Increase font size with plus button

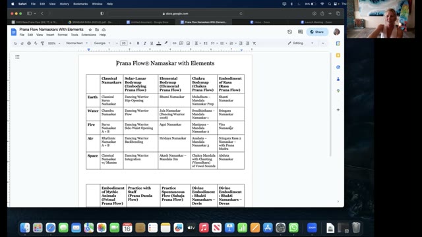point(131,43)
